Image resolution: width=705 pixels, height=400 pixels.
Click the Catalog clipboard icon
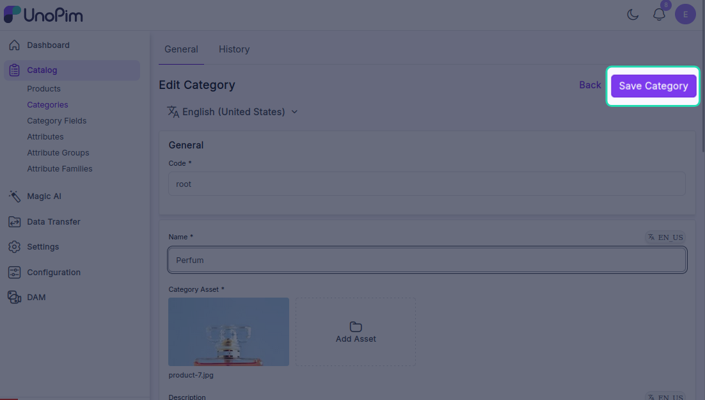(x=14, y=70)
